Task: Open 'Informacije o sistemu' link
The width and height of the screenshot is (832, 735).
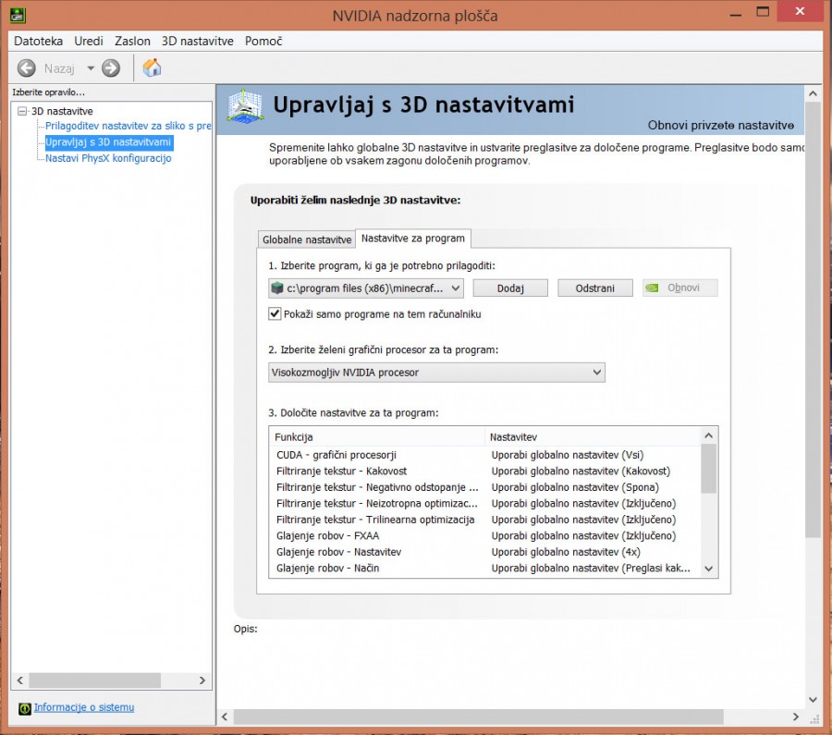Action: point(84,707)
